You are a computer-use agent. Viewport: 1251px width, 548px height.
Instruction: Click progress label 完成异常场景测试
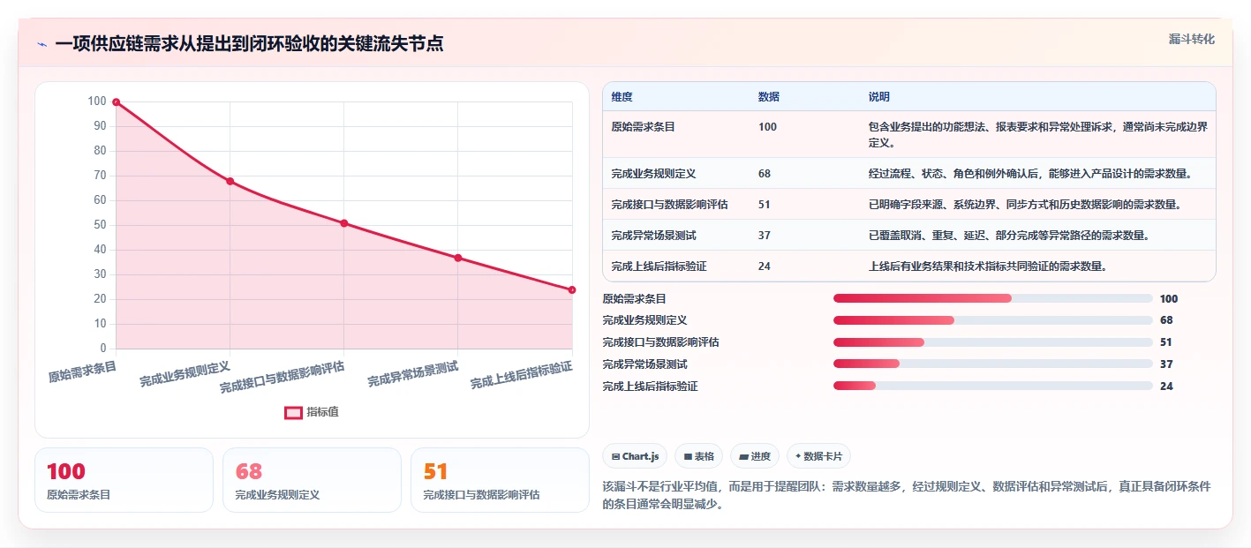644,364
